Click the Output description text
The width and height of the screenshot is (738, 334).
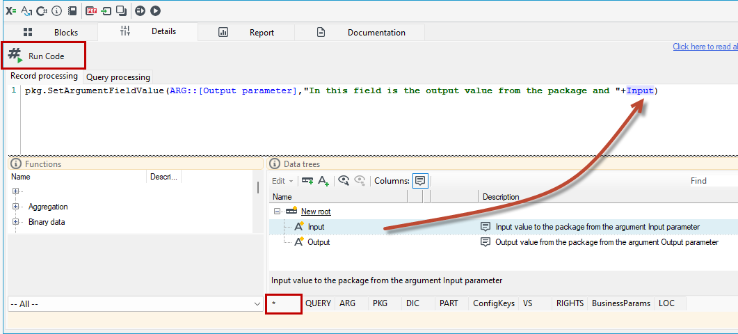point(607,242)
